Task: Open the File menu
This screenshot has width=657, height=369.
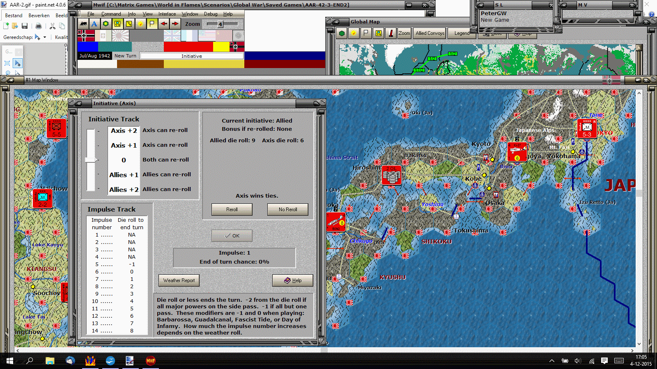Action: (91, 14)
